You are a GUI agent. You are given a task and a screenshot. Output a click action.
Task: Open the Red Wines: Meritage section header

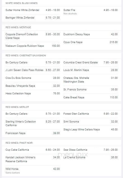pos(18,27)
